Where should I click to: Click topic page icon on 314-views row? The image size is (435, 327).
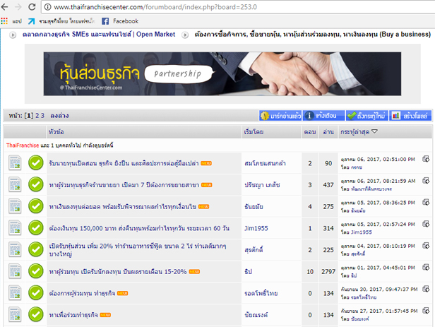[x=15, y=227]
